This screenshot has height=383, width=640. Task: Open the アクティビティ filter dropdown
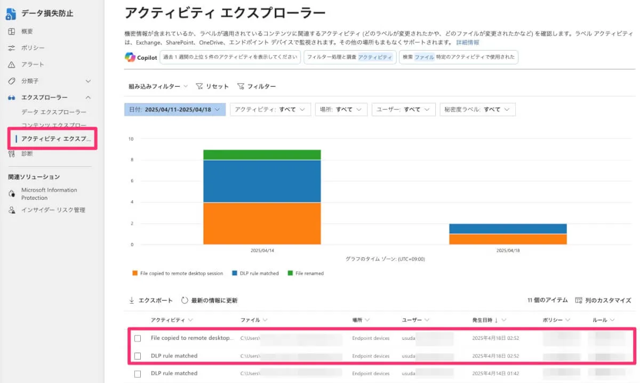(270, 109)
